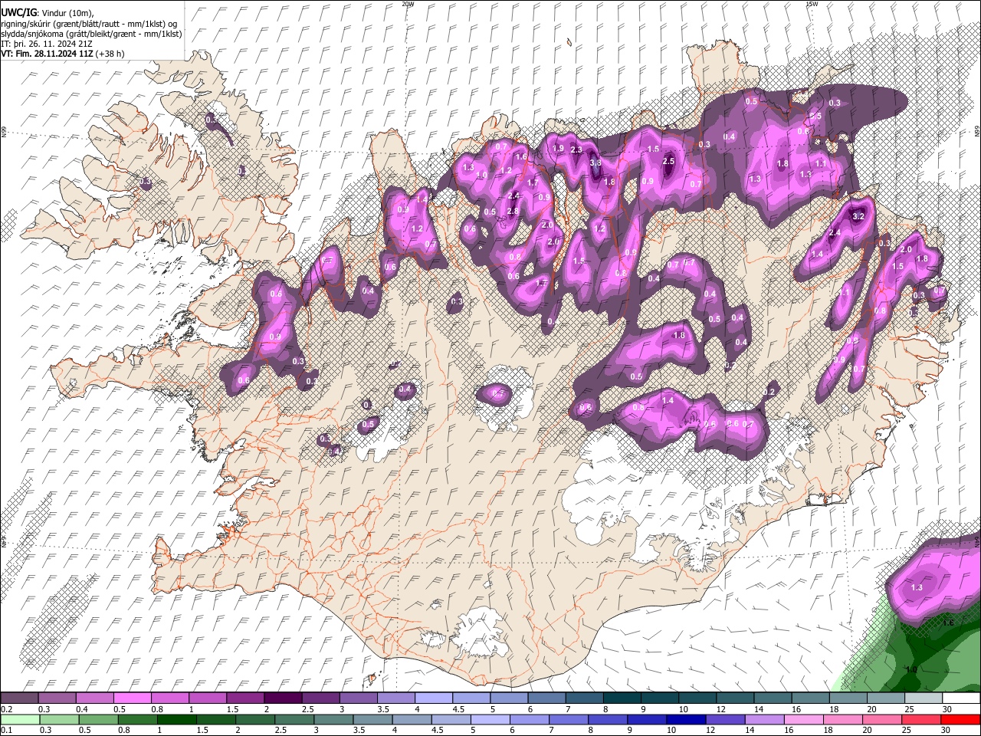Select the upper legend swatch starting at 1.5
981x736 pixels.
[245, 698]
